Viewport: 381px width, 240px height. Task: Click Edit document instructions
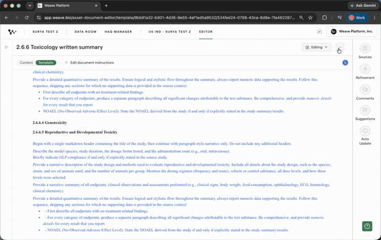click(x=89, y=62)
